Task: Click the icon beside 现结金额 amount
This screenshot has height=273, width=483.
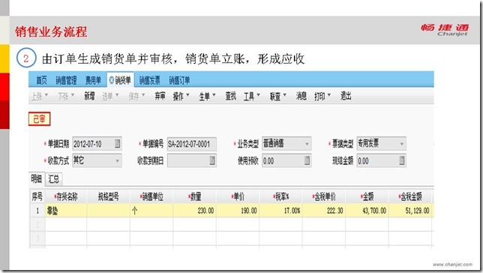Action: click(402, 160)
